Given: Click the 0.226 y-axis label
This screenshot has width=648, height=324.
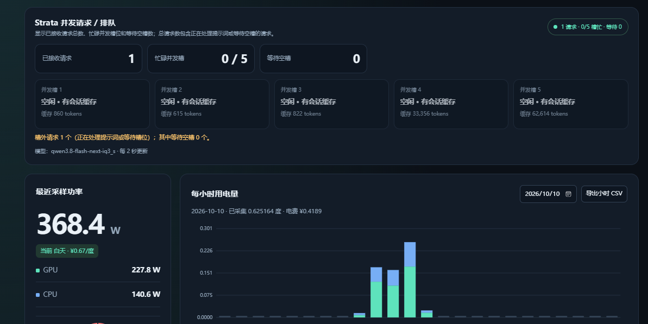Looking at the screenshot, I should point(206,251).
